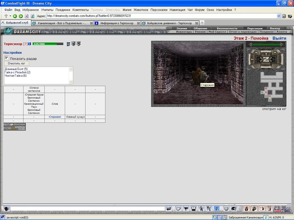294x220 pixels.
Task: Click the Очистить лог button
Action: pyautogui.click(x=17, y=63)
